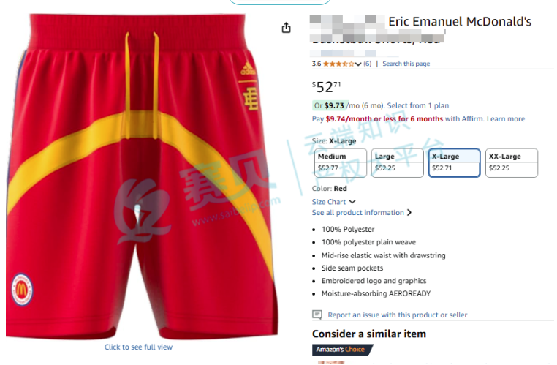Click the Amazon's Choice badge

(x=342, y=350)
